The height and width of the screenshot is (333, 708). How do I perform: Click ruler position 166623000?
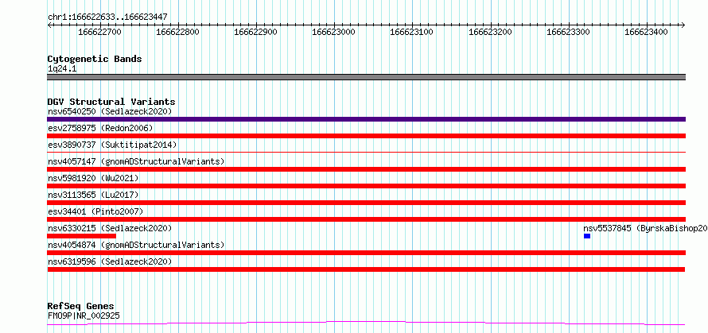click(x=334, y=32)
